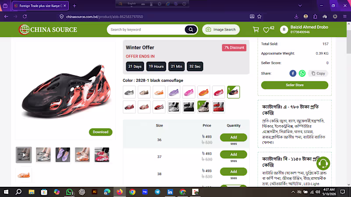
Task: Share product on Facebook
Action: point(293,73)
